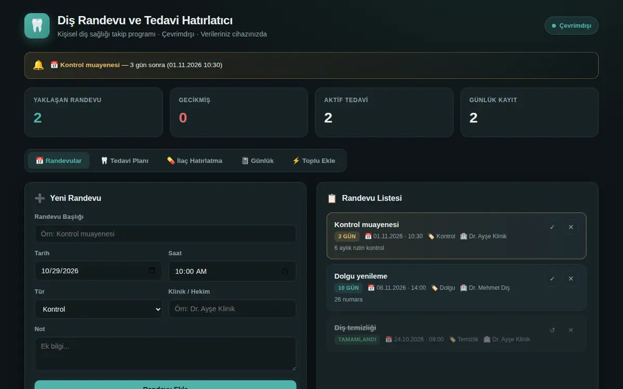Select the Günlük Kayıt stat card

coord(530,113)
